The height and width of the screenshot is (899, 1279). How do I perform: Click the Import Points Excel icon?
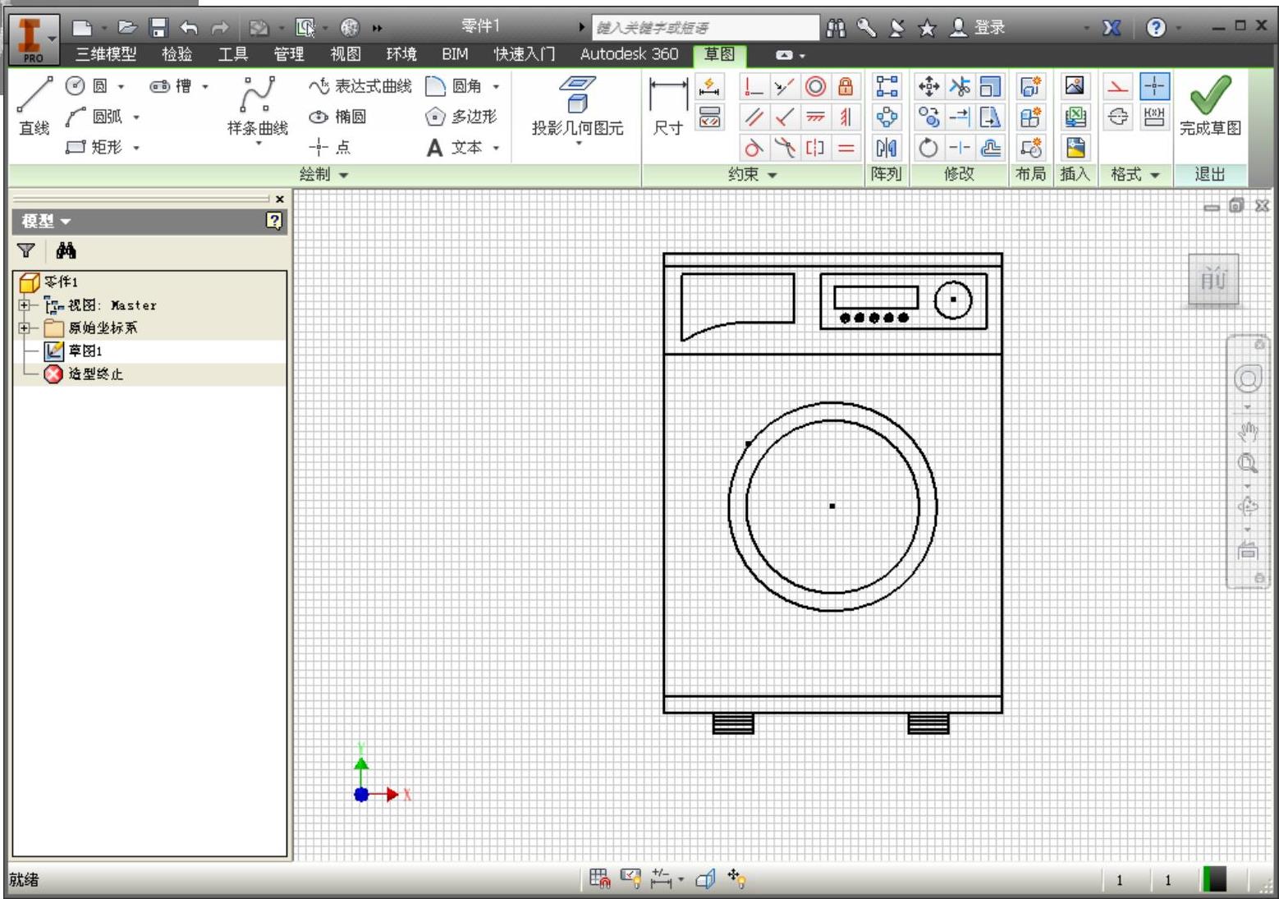coord(1075,117)
